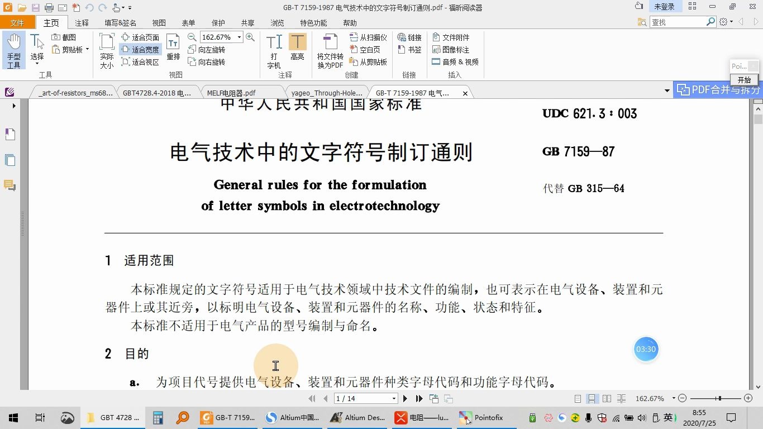Open the page thumbnails panel in sidebar
763x429 pixels.
(x=10, y=160)
